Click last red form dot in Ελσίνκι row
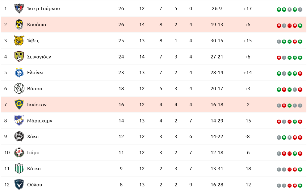This screenshot has height=191, width=307. tap(300, 74)
